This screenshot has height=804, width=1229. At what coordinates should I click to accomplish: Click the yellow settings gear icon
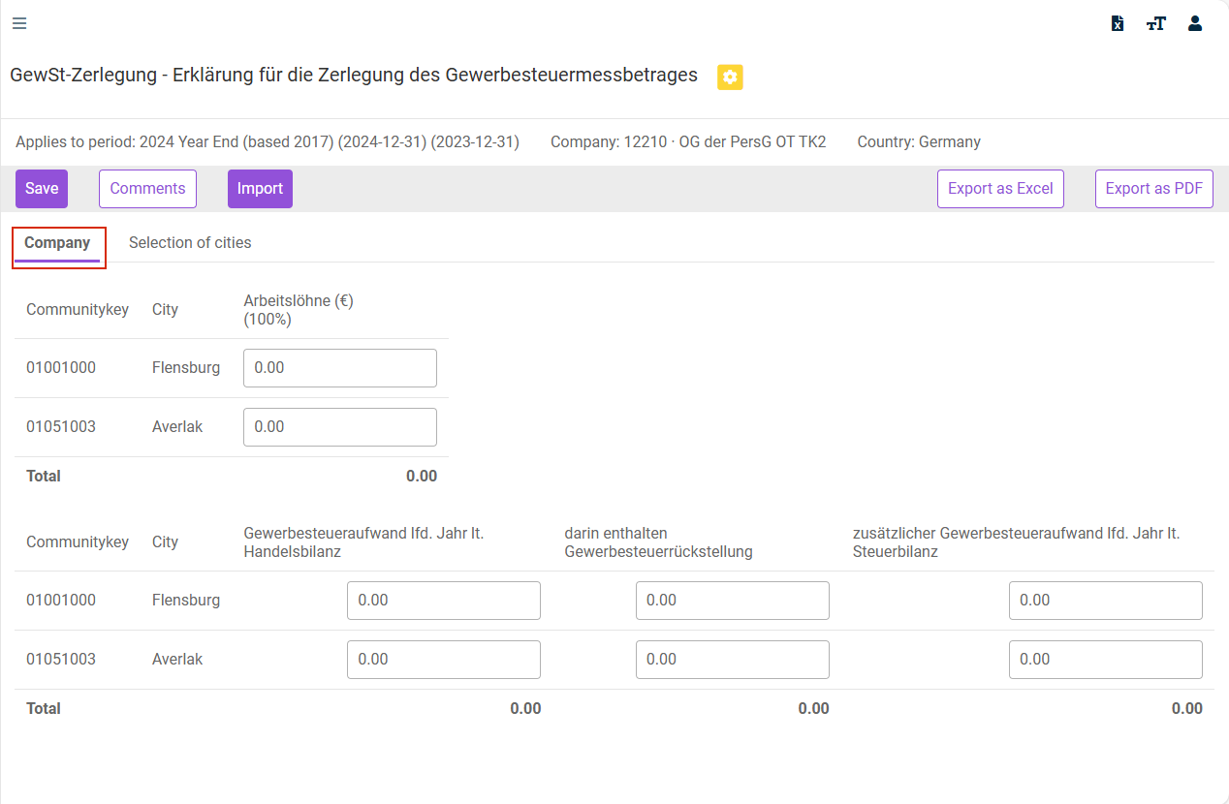pyautogui.click(x=730, y=77)
